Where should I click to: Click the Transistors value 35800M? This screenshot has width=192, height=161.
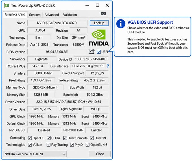coord(78,45)
